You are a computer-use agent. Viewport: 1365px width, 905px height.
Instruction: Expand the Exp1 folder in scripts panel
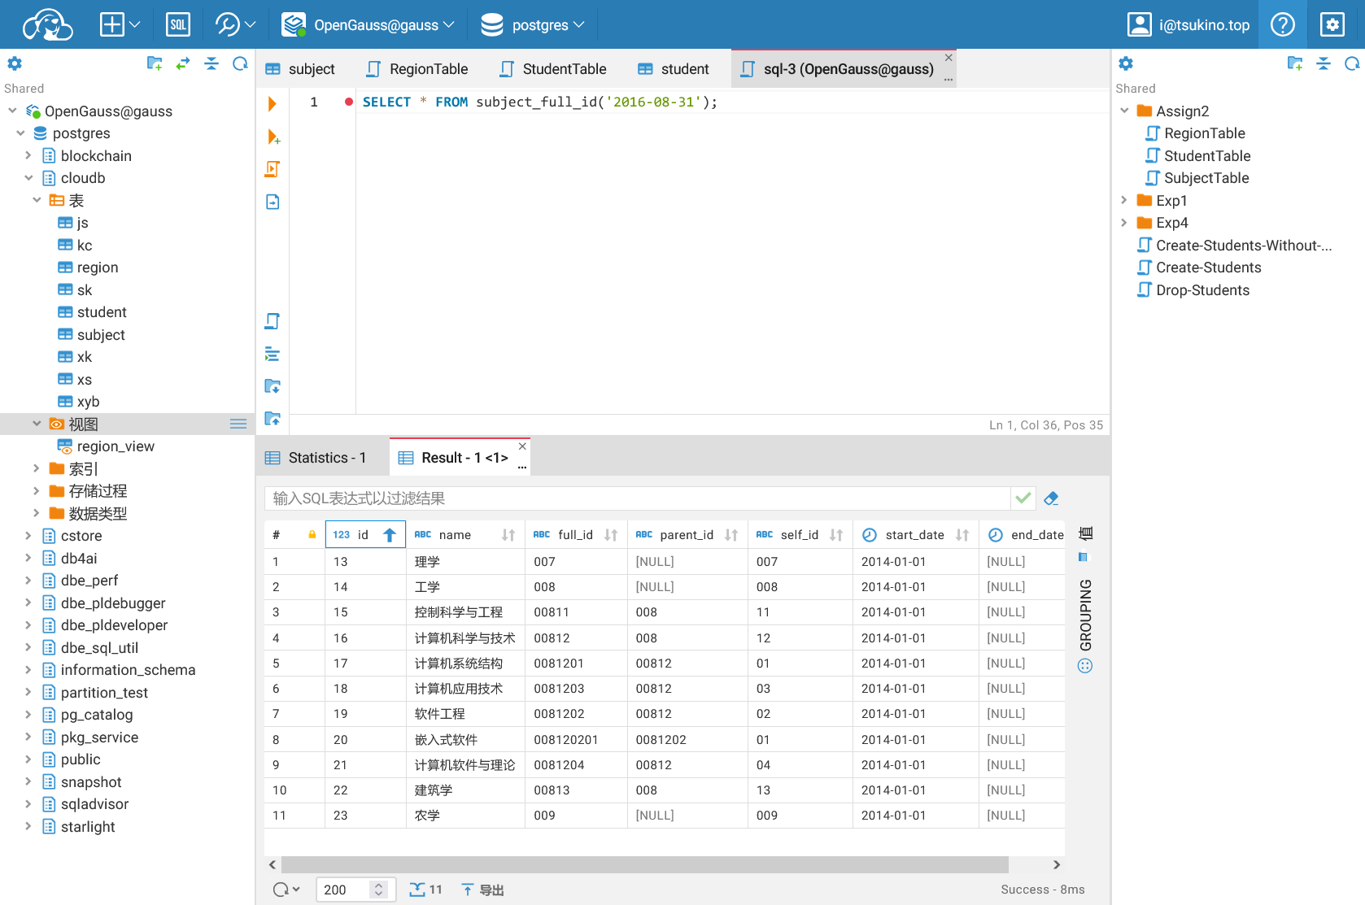[x=1124, y=200]
